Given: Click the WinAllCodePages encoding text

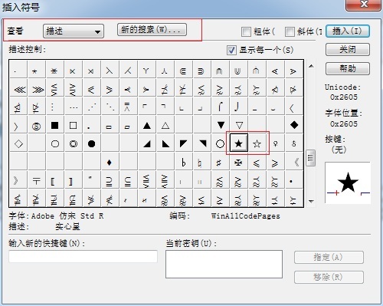Looking at the screenshot, I should coord(246,216).
